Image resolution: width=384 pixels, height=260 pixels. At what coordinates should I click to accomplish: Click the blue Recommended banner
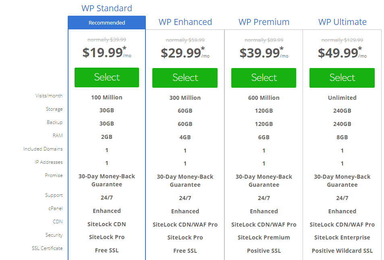pos(107,23)
